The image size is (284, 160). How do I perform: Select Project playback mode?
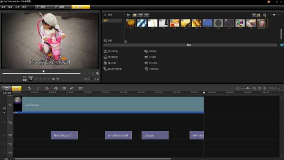click(x=25, y=77)
